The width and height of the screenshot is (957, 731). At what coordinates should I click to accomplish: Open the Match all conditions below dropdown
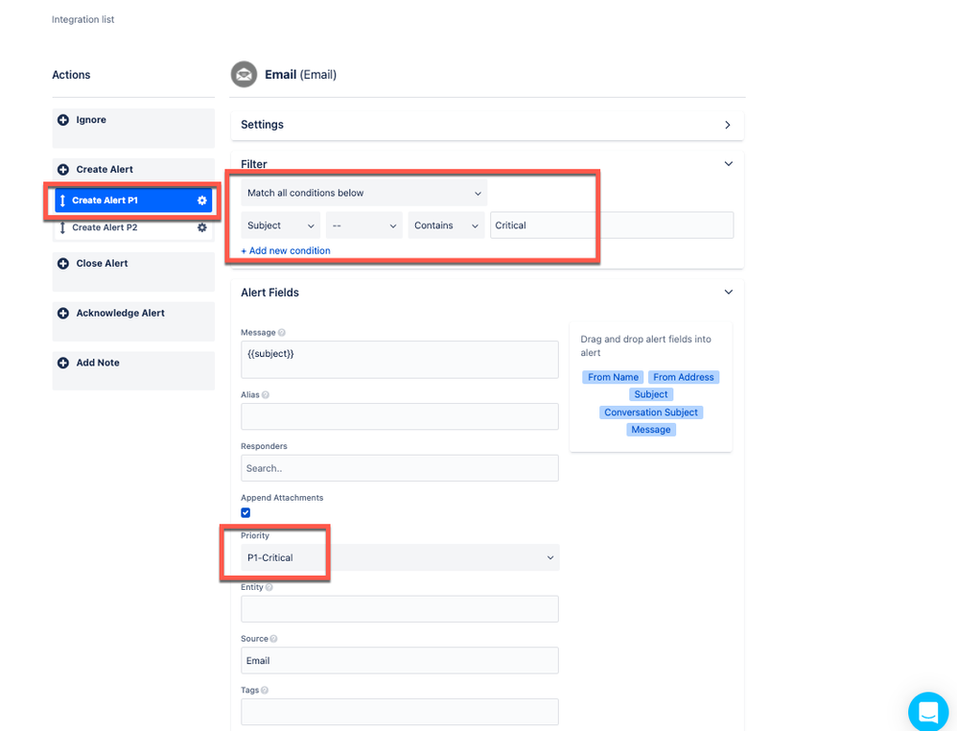pos(363,193)
